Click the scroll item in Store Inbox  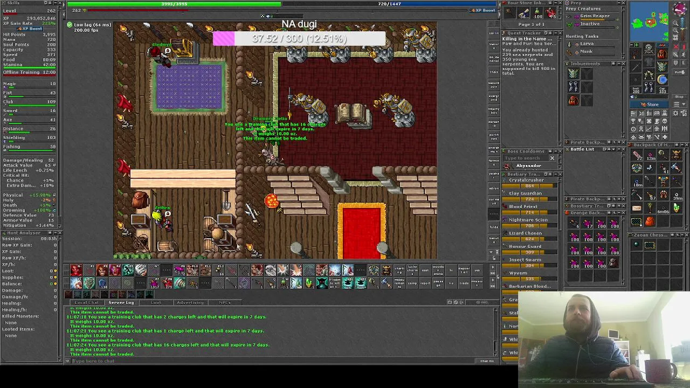523,13
